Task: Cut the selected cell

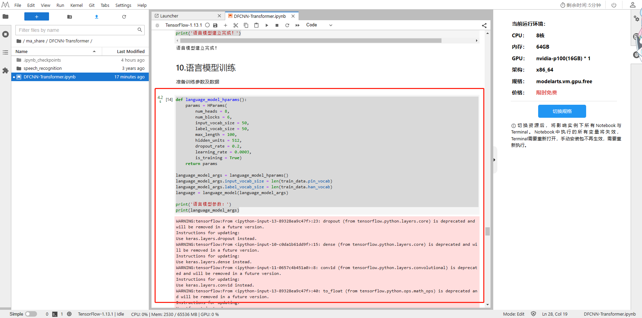Action: point(236,25)
